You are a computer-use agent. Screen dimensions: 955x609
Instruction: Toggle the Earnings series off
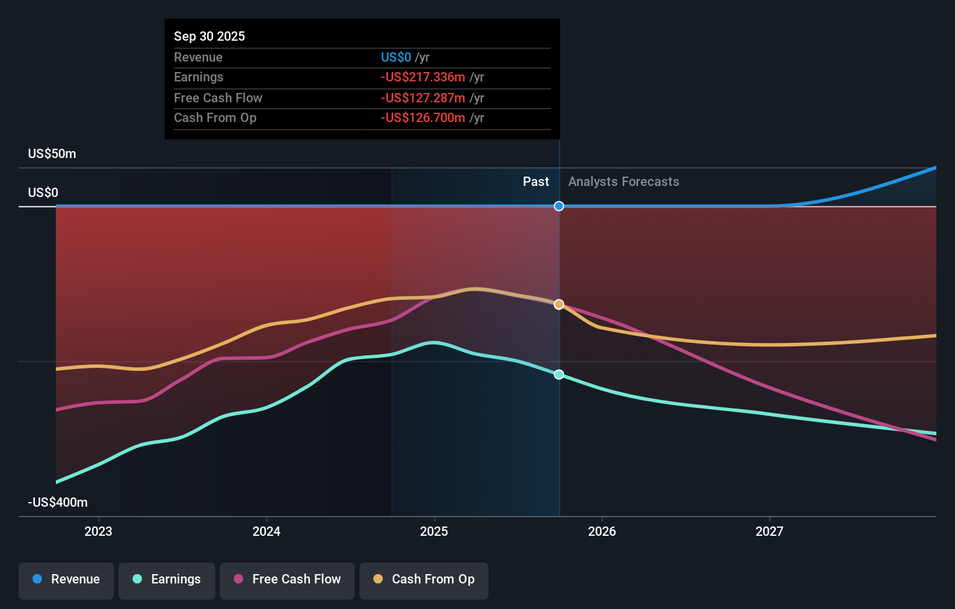167,579
